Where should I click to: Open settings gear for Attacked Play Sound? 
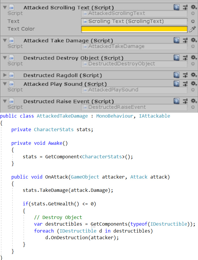coord(194,84)
